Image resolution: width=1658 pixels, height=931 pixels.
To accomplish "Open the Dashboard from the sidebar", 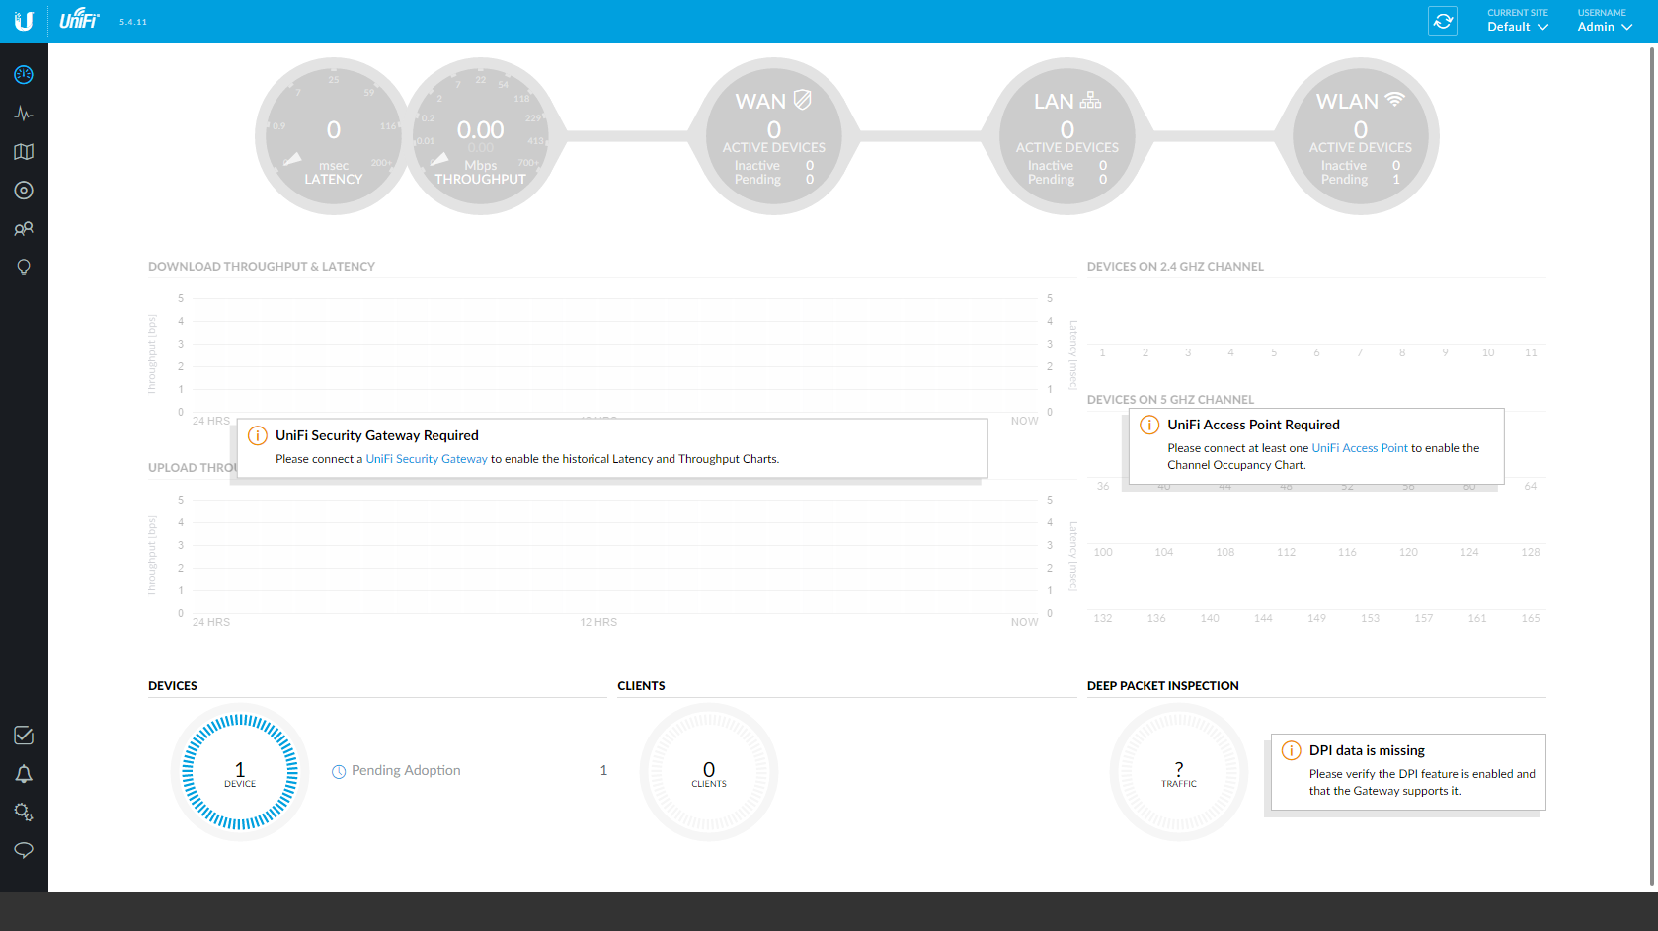I will pos(24,75).
